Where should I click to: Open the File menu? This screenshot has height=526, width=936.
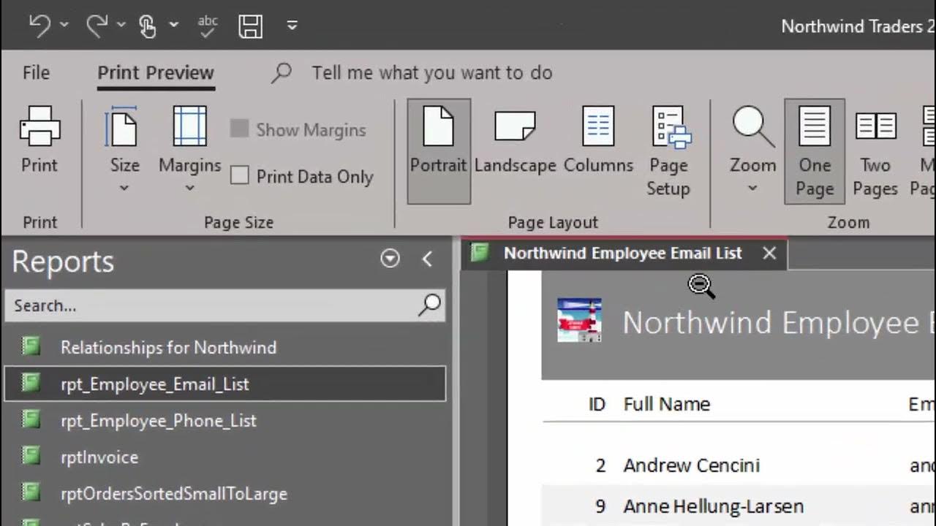pos(36,73)
